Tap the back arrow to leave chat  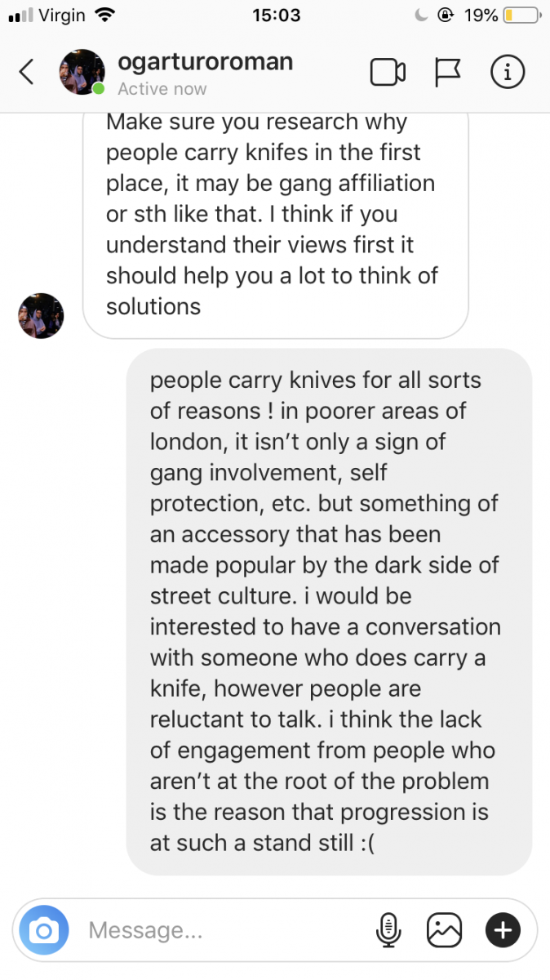(x=26, y=73)
